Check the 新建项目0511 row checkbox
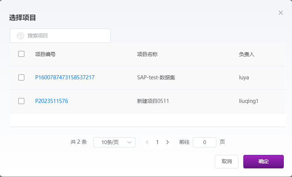 (x=21, y=101)
